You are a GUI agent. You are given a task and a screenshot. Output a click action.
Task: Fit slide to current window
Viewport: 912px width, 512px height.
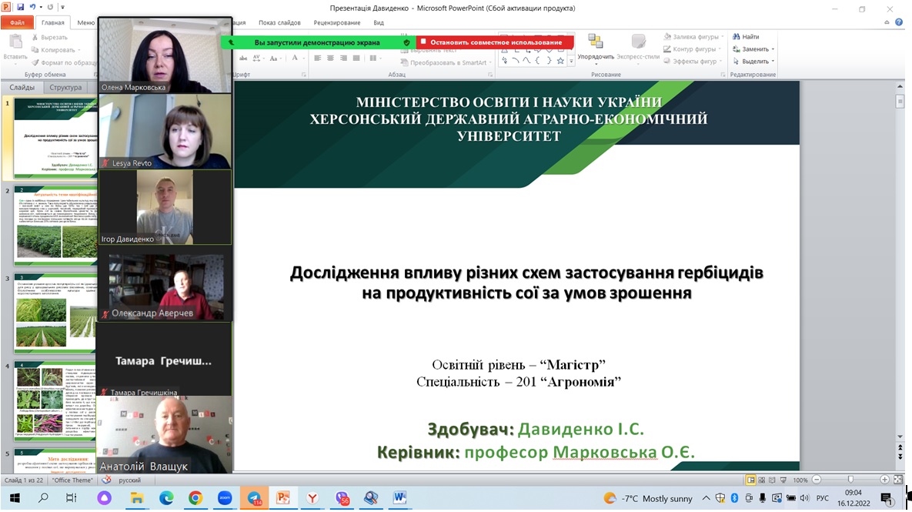tap(898, 480)
